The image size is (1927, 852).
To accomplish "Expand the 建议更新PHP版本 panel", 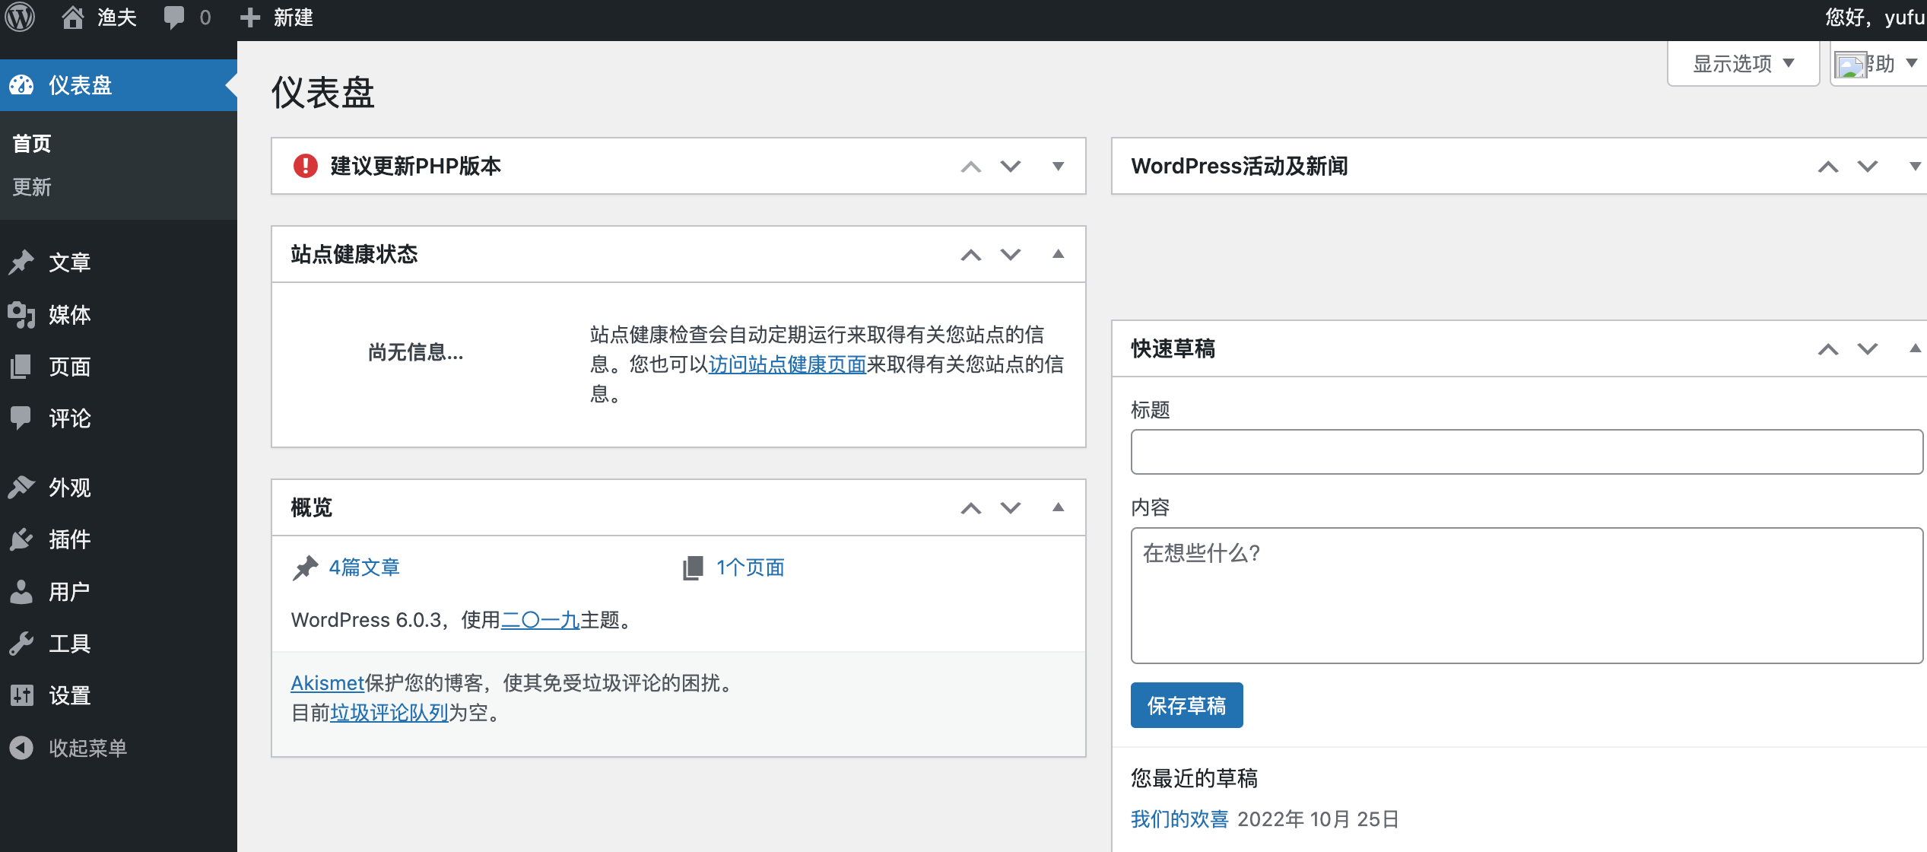I will (x=1058, y=167).
